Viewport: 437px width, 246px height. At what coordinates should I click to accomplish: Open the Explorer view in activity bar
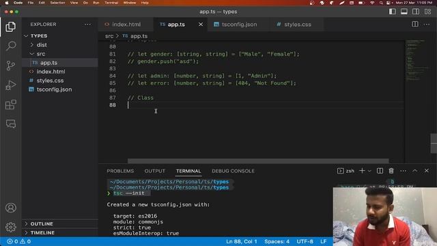pos(11,27)
